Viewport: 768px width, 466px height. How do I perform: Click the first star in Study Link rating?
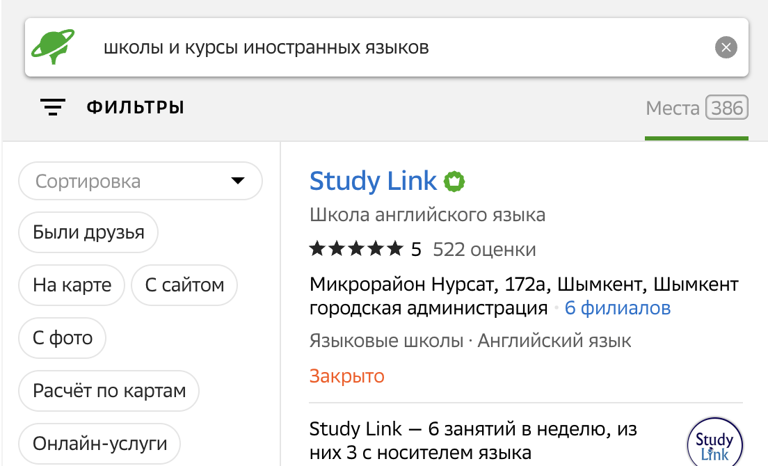pyautogui.click(x=317, y=248)
